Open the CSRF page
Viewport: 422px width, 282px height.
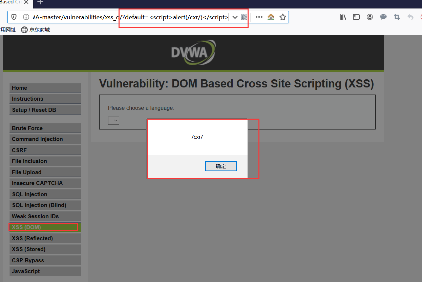click(x=45, y=150)
